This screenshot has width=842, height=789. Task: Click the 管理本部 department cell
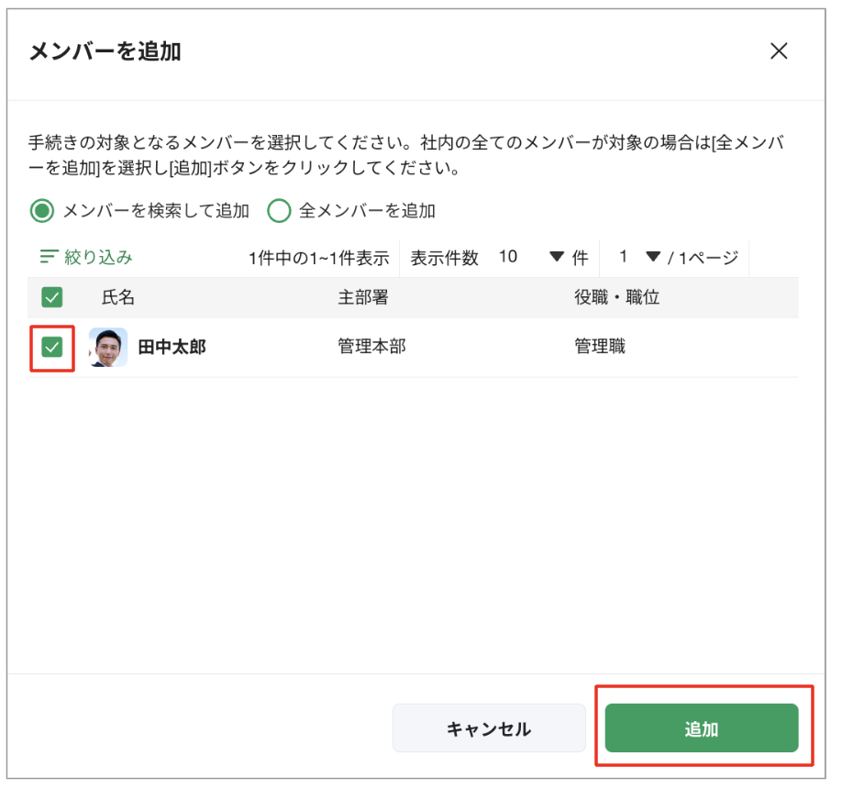(371, 346)
